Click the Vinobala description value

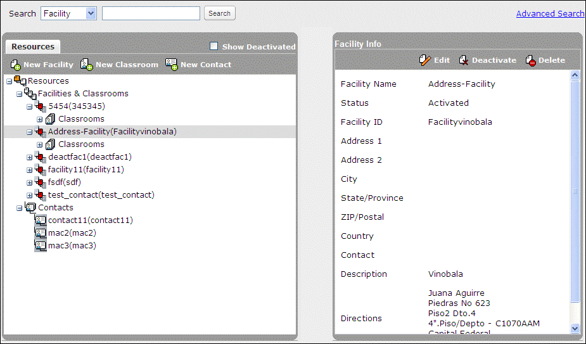(x=445, y=274)
